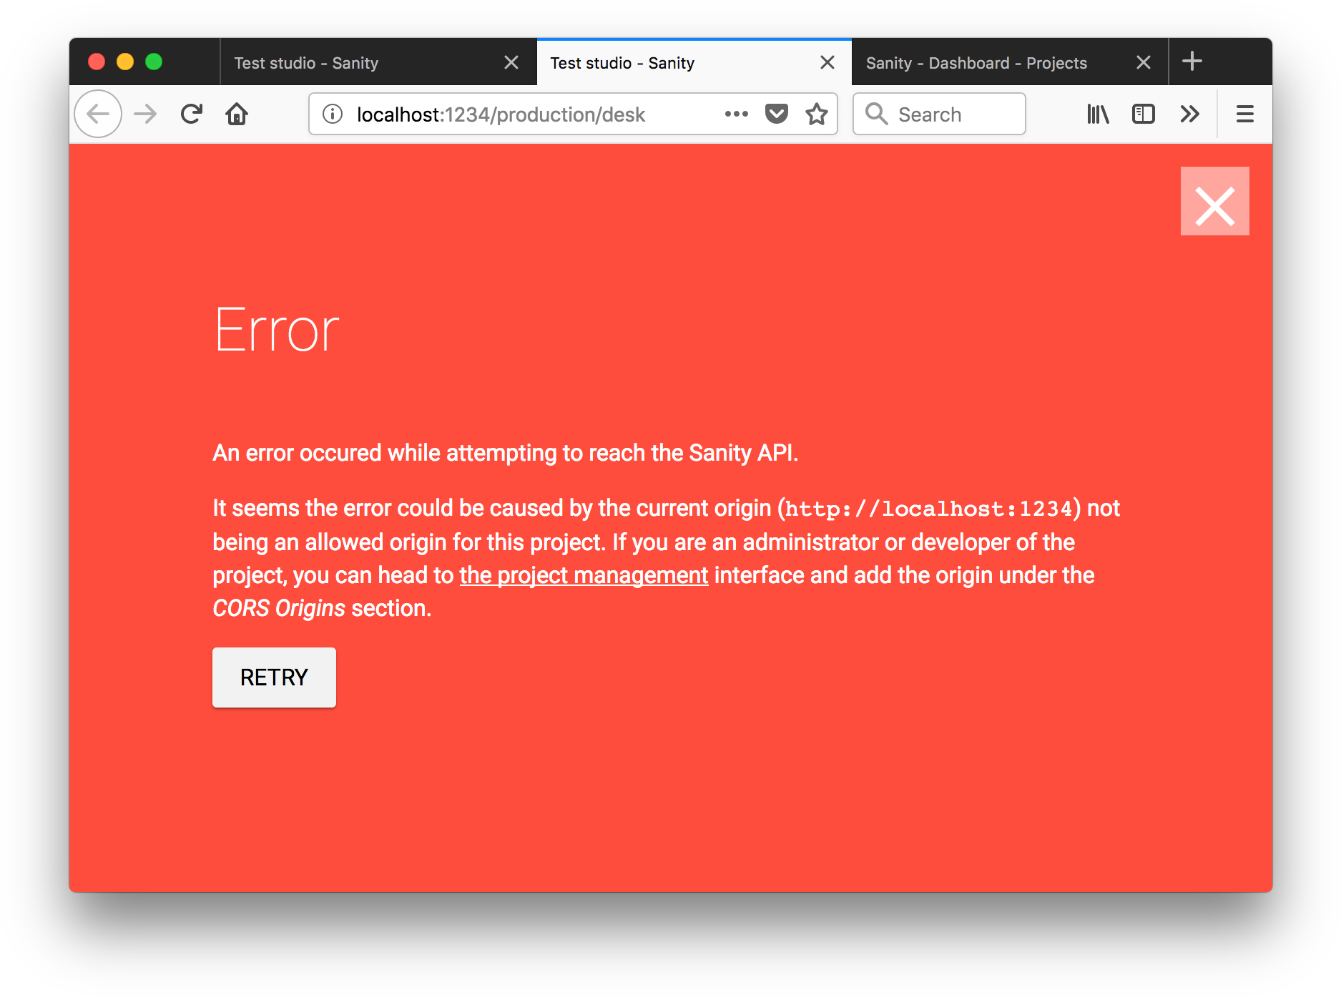Open a new browser tab
Image resolution: width=1341 pixels, height=998 pixels.
tap(1192, 61)
